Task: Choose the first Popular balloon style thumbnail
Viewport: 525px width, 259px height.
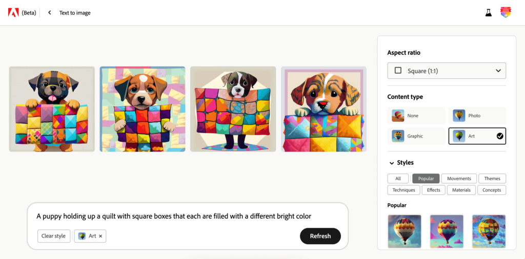Action: (x=405, y=231)
